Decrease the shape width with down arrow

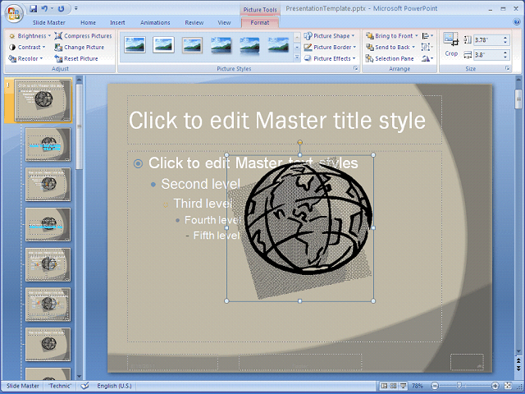click(x=505, y=57)
